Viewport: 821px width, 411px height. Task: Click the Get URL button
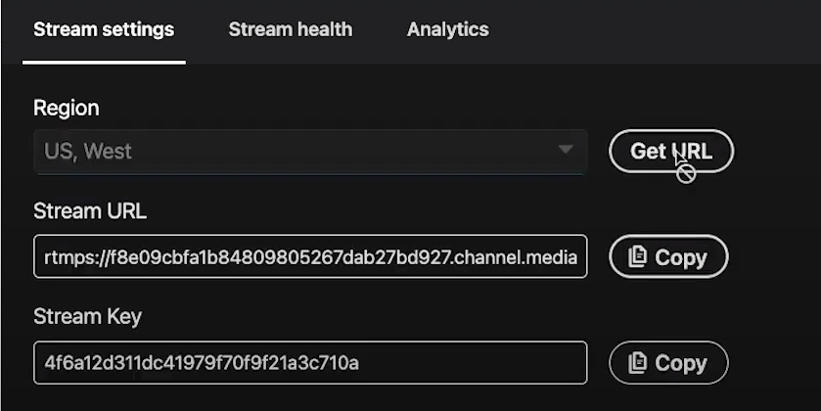point(670,152)
